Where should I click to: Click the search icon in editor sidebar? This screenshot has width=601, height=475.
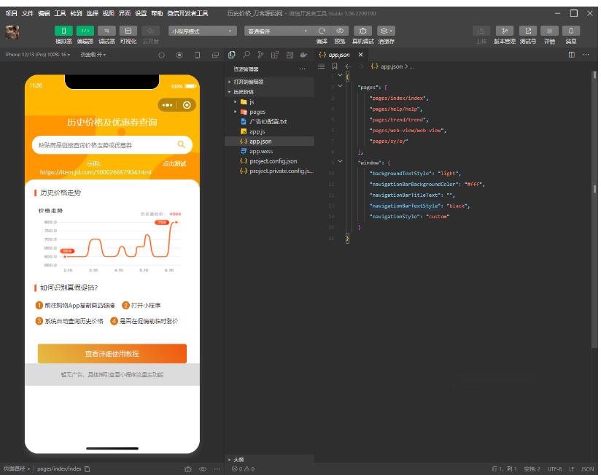click(247, 55)
